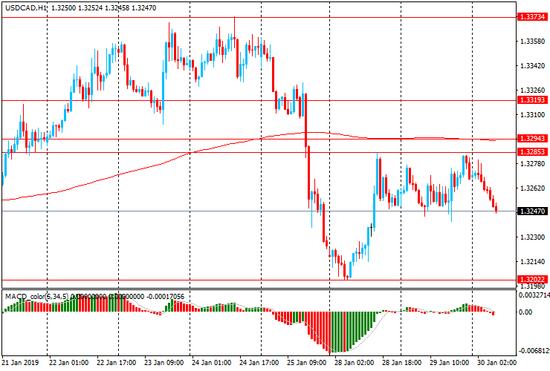Screen dimensions: 550x371
Task: Click the 24 Jan 17:00 time label
Action: click(x=259, y=362)
